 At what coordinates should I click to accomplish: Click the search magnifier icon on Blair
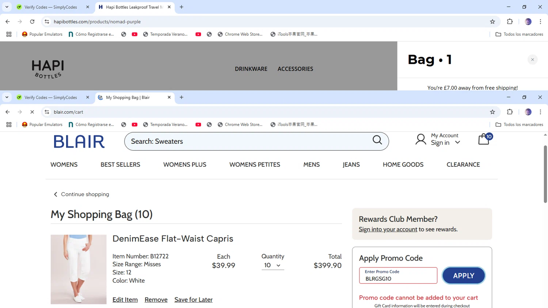(377, 140)
